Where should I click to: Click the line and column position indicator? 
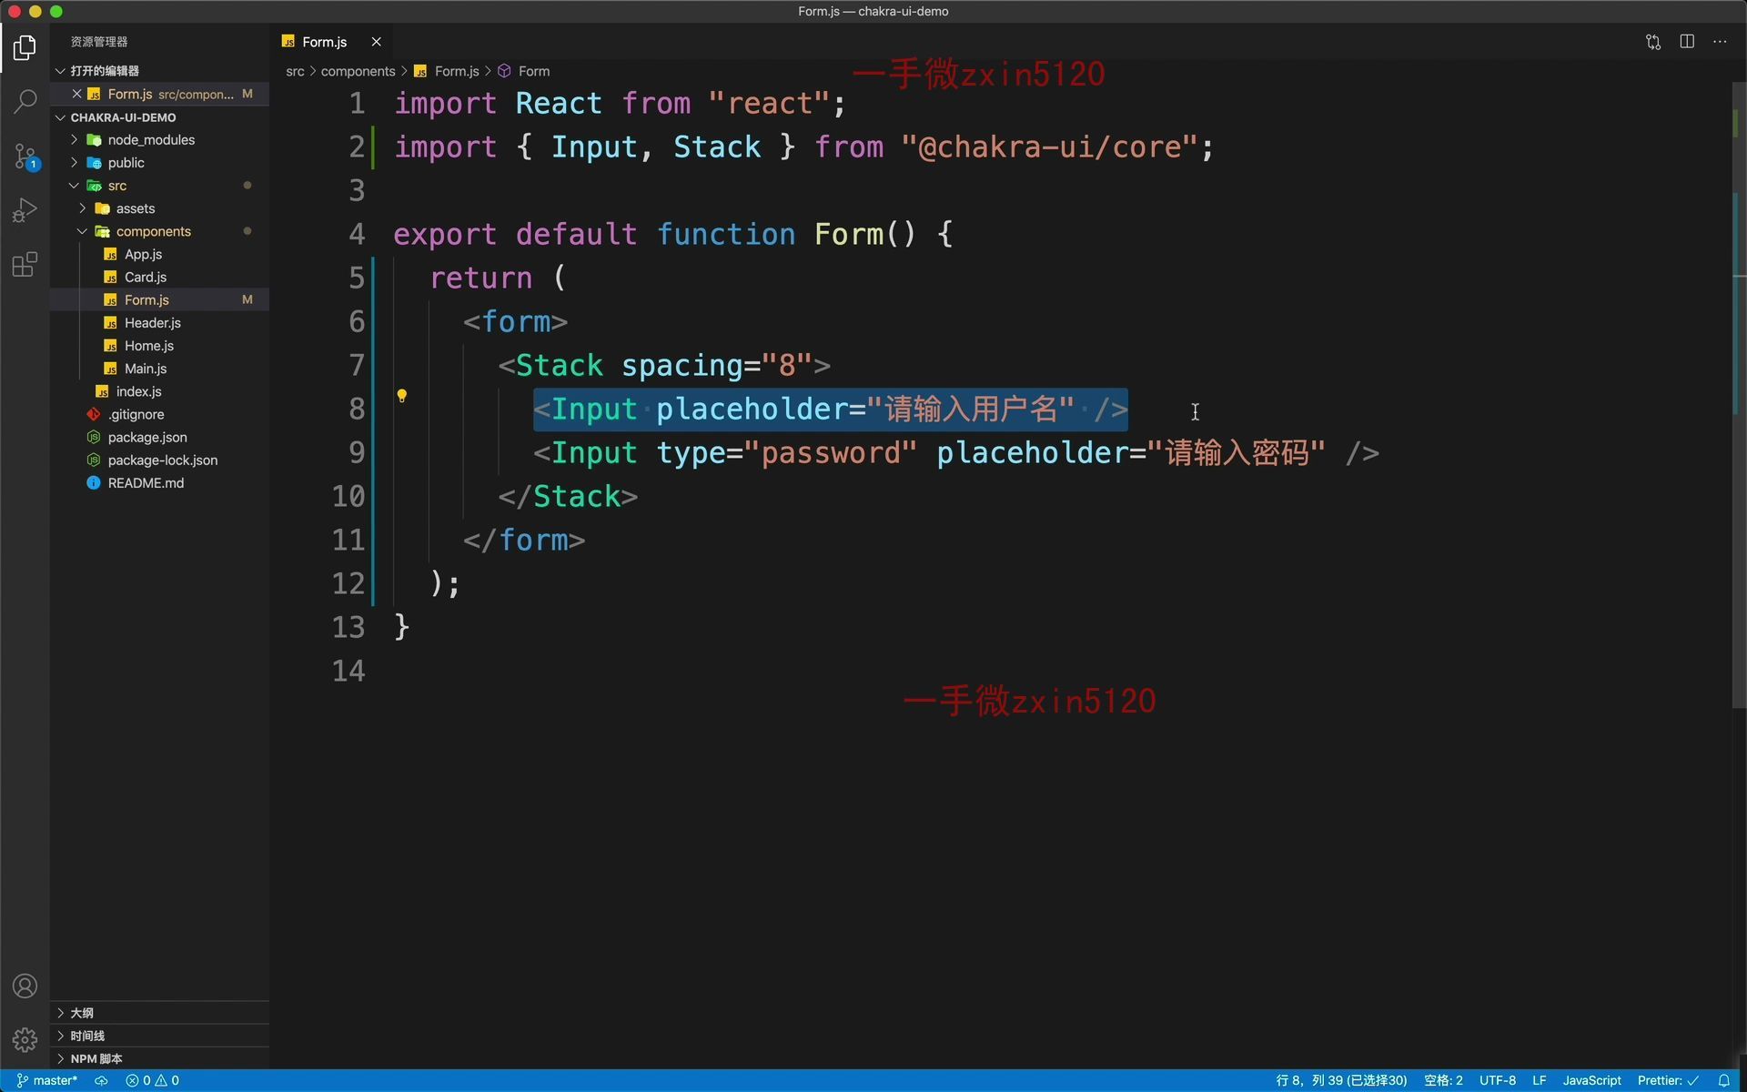tap(1341, 1080)
